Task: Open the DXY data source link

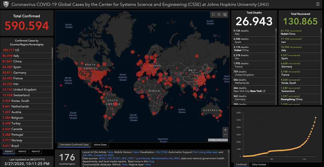Action: pyautogui.click(x=131, y=158)
